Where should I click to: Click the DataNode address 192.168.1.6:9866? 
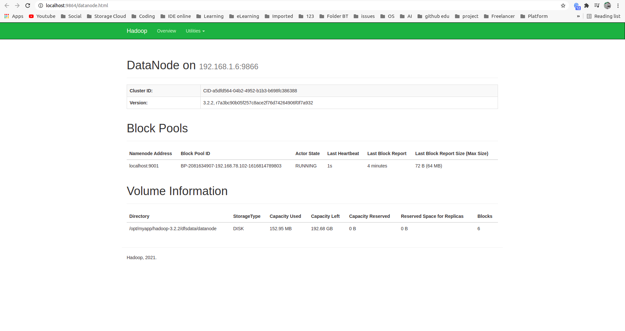pos(229,67)
